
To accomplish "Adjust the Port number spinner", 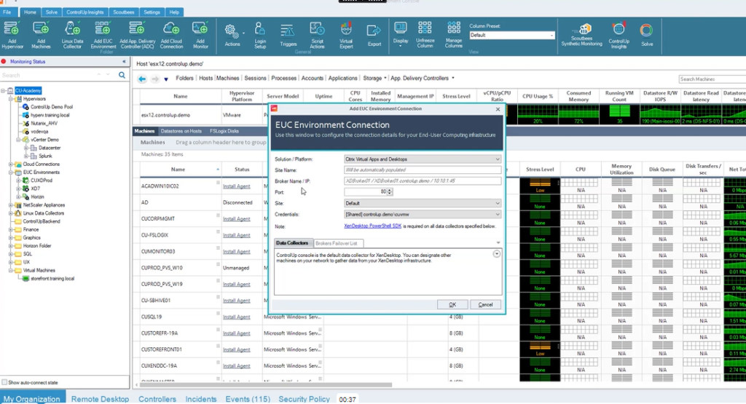I will pyautogui.click(x=390, y=191).
